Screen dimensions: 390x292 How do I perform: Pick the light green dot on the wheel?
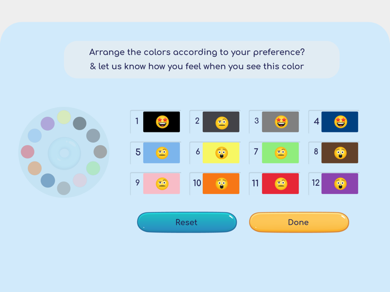(94, 168)
